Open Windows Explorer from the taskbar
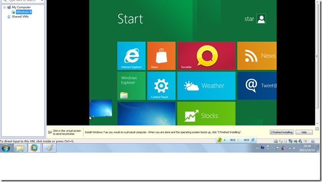 [20, 148]
